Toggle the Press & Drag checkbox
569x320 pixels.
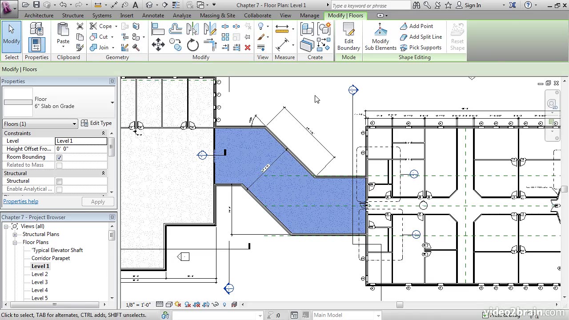tap(485, 315)
